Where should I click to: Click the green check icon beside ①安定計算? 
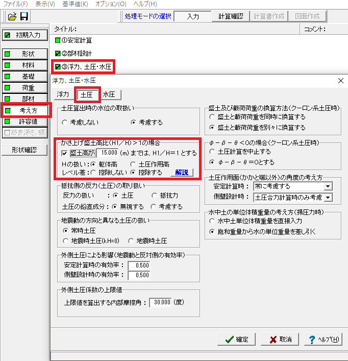click(x=58, y=40)
